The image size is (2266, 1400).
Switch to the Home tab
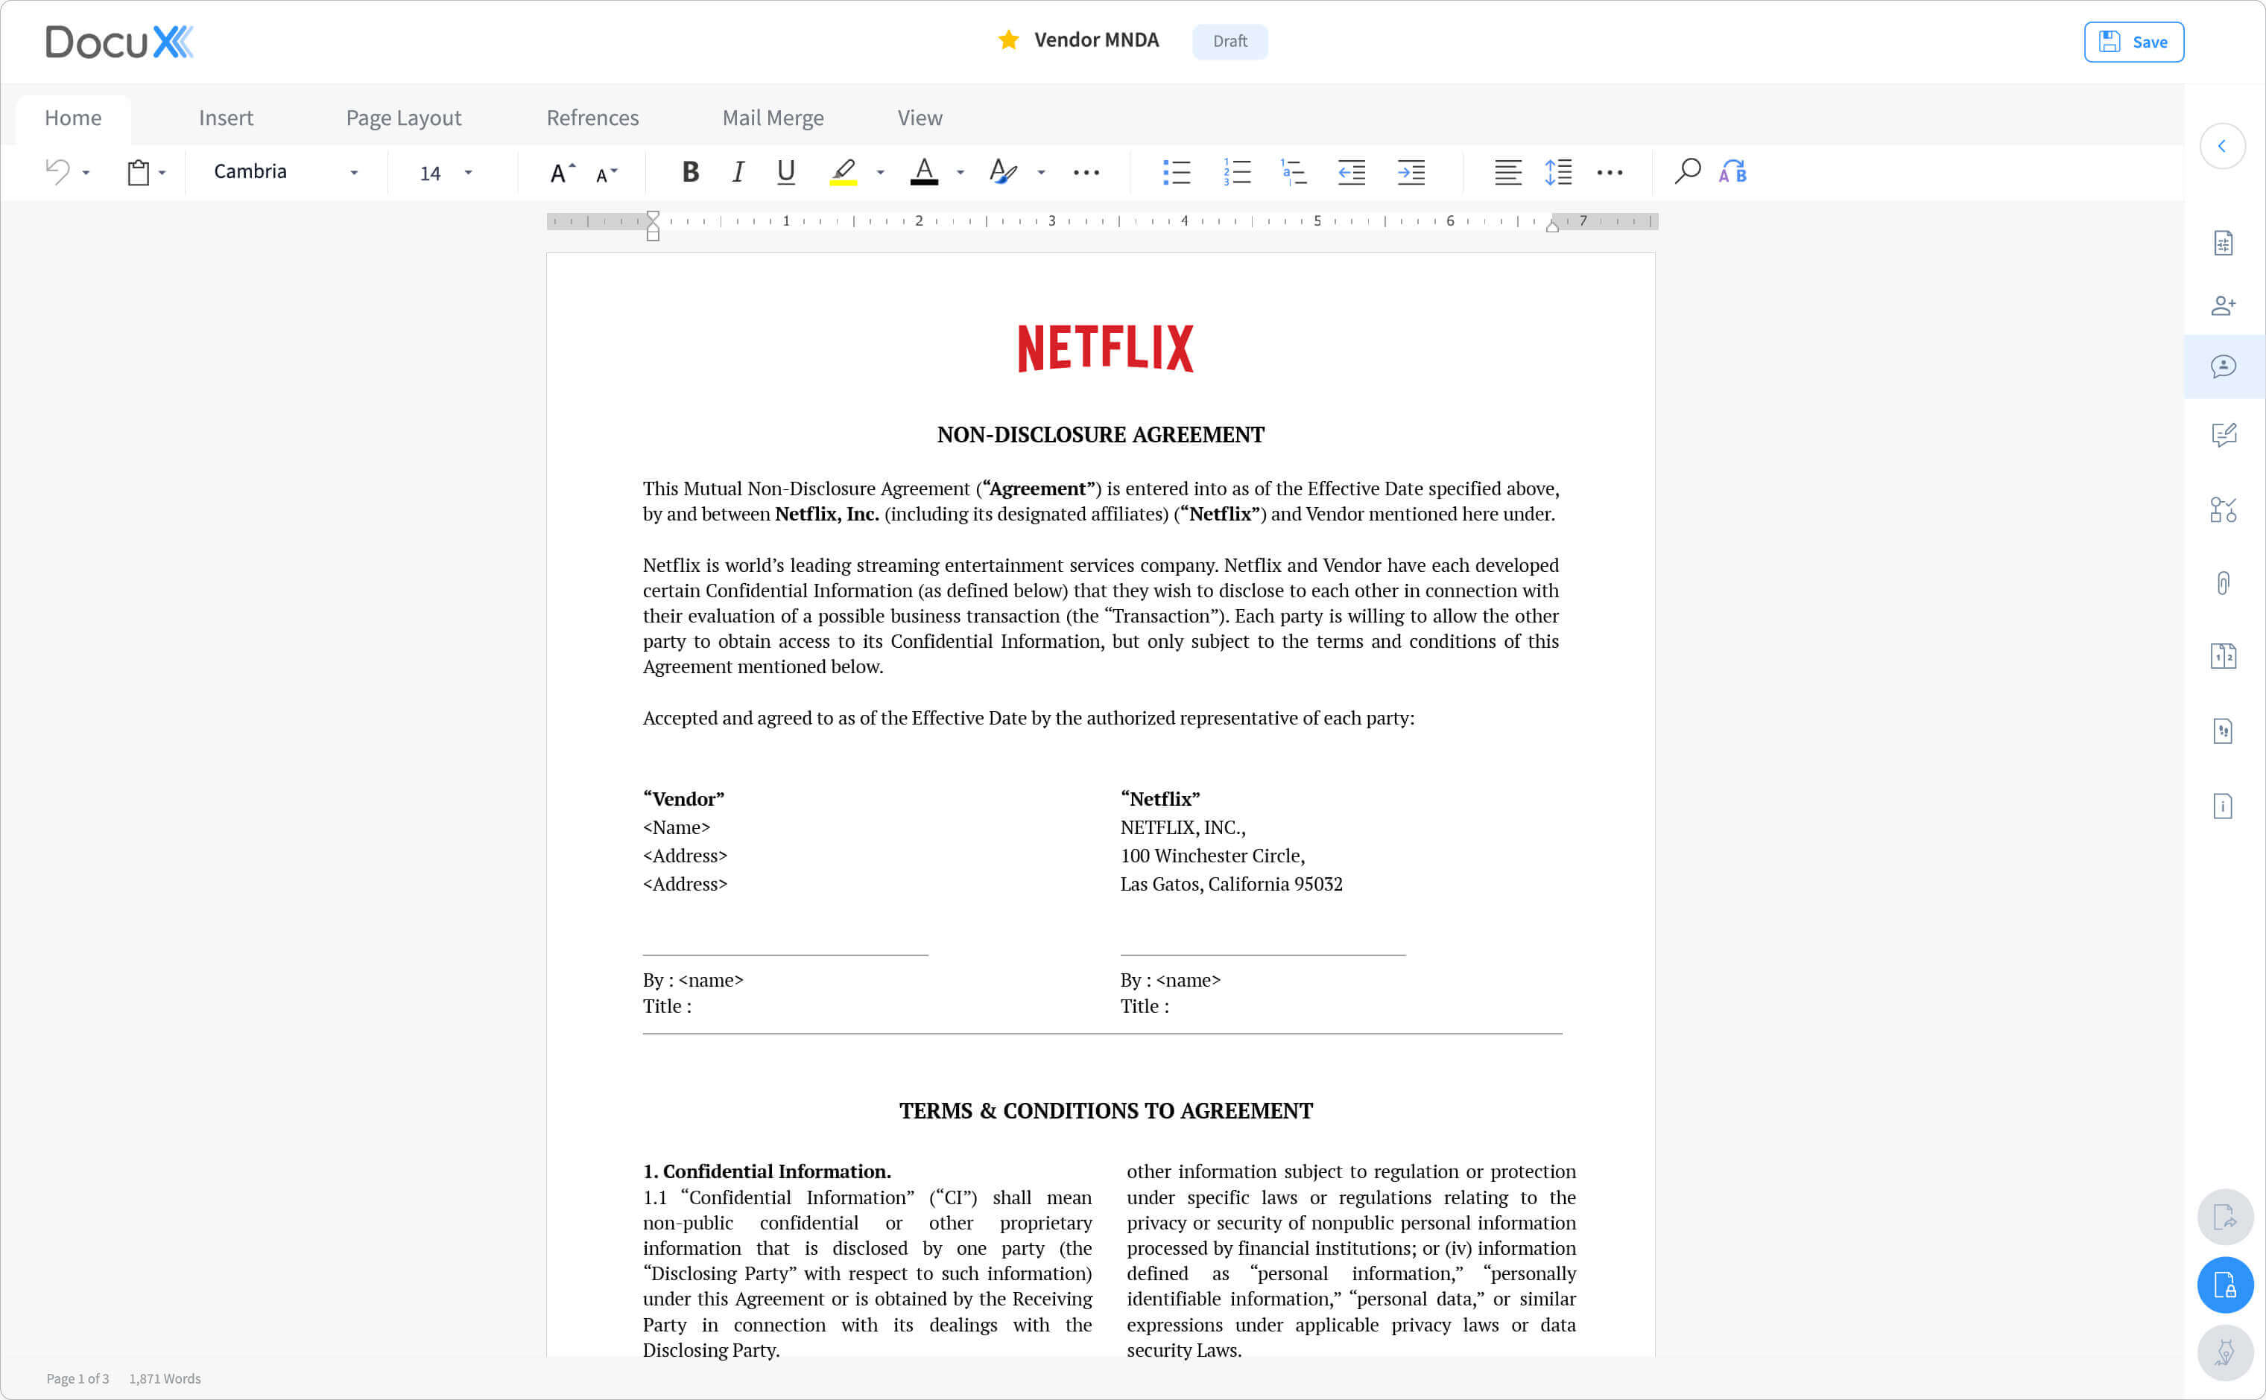click(x=73, y=118)
